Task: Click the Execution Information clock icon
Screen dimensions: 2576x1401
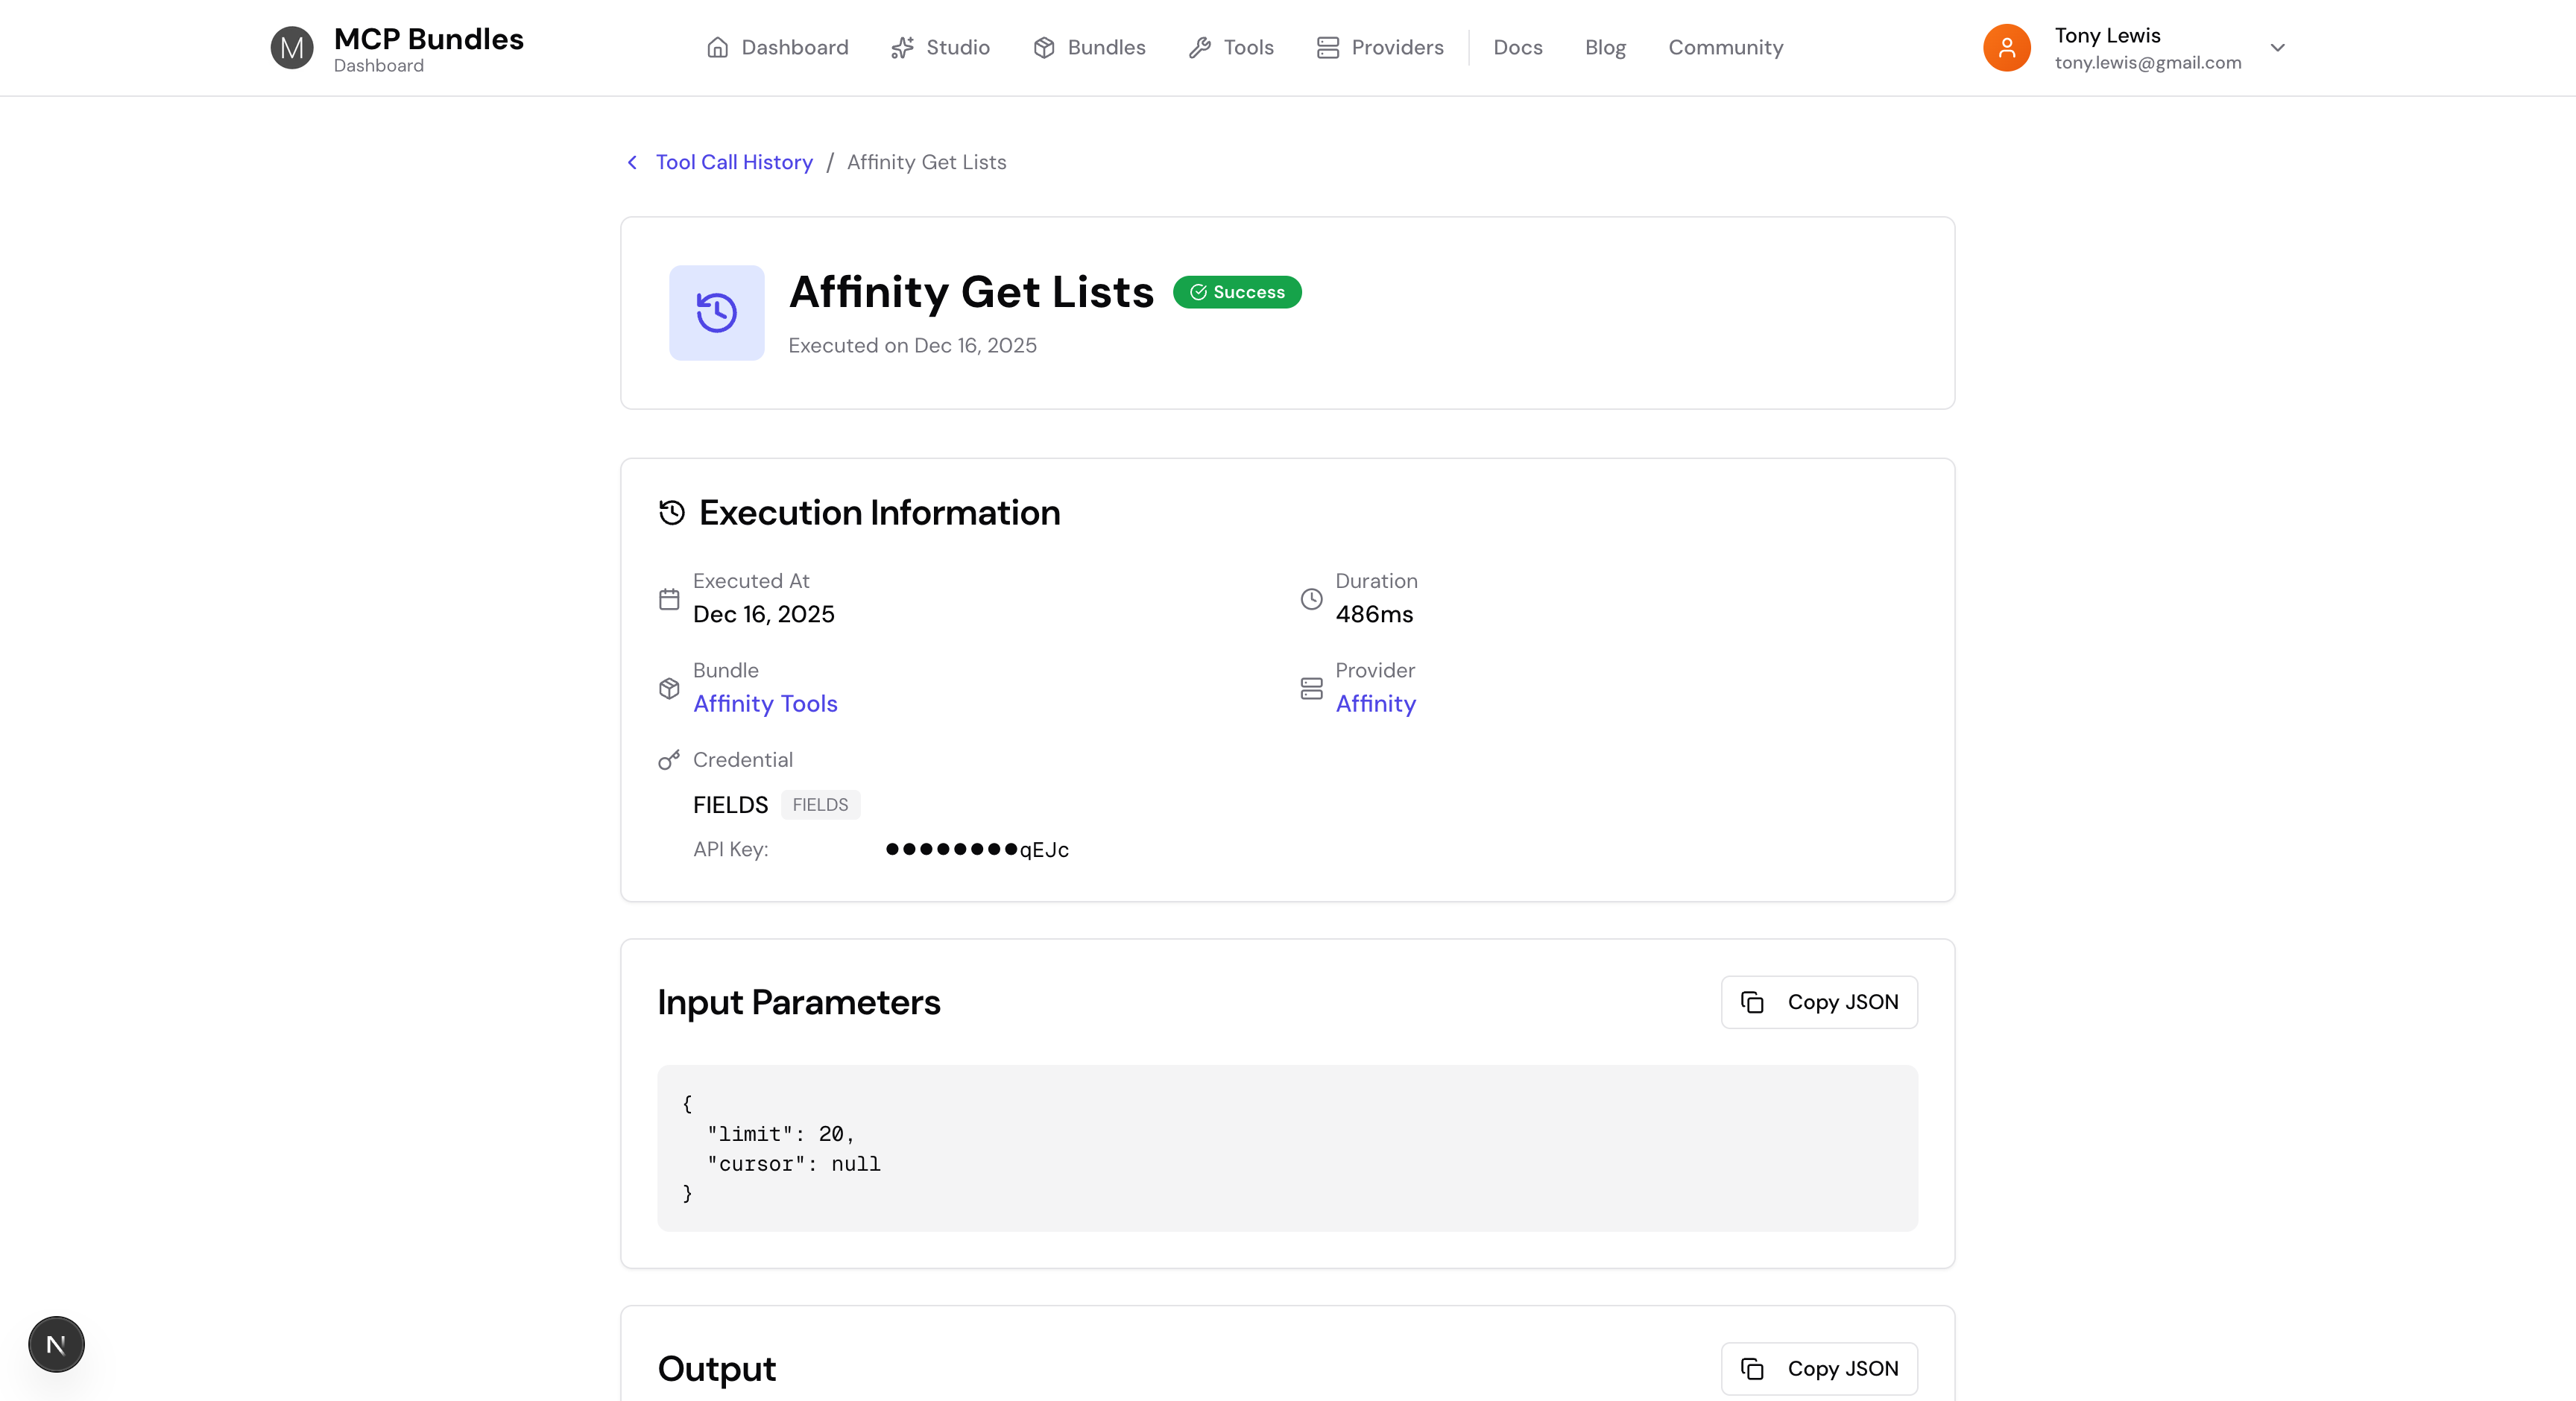Action: point(670,513)
